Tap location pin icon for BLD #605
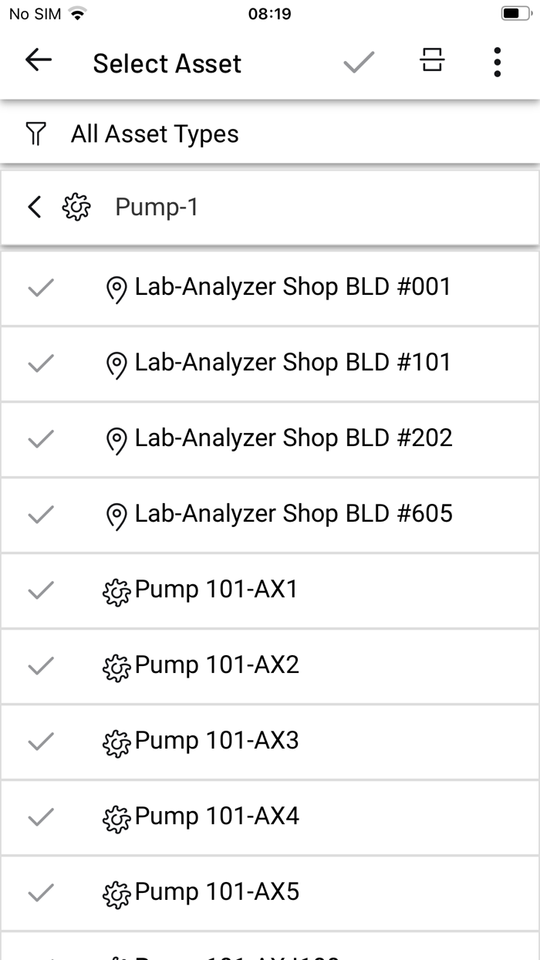This screenshot has height=960, width=540. point(116,515)
